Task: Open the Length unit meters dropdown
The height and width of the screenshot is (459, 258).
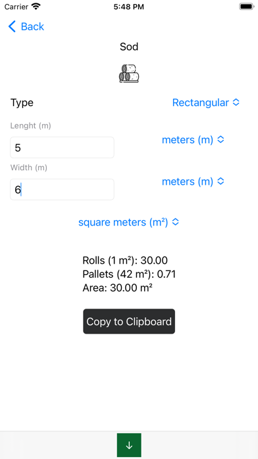Action: click(x=193, y=140)
